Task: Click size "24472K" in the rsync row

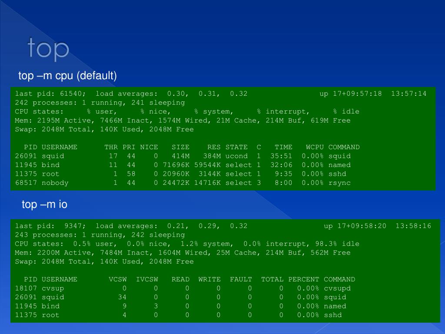Action: coord(176,183)
